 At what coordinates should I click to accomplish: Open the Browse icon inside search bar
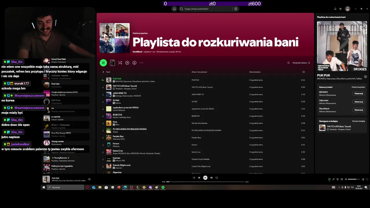(236, 9)
